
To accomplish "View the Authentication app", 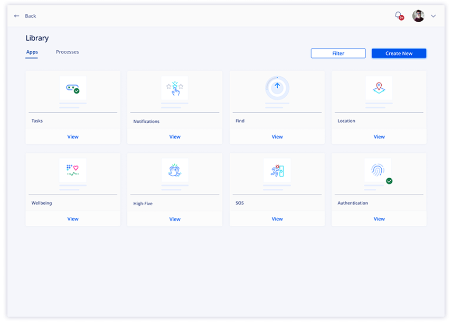I will click(x=379, y=219).
